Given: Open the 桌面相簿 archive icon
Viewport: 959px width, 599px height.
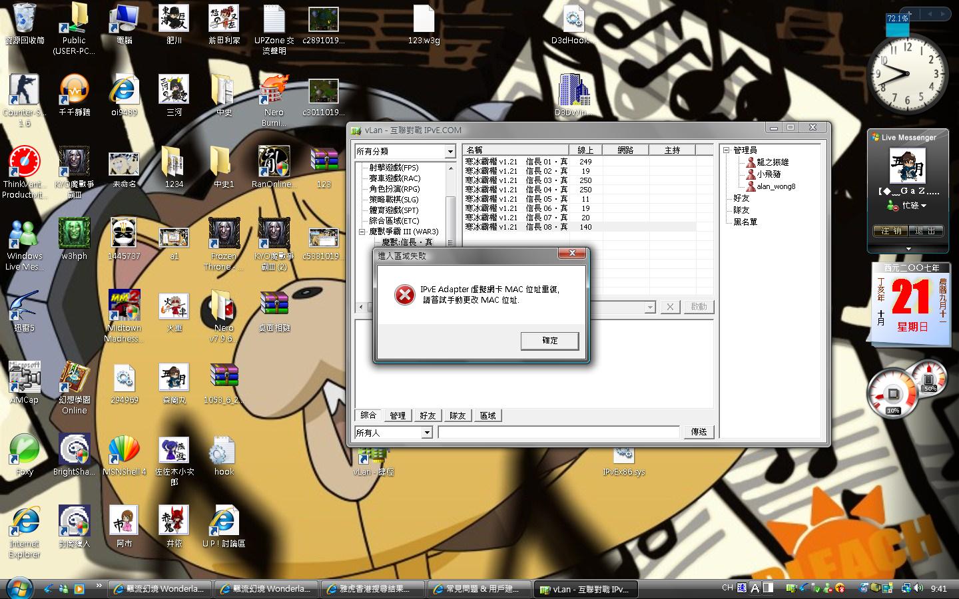Looking at the screenshot, I should [274, 311].
